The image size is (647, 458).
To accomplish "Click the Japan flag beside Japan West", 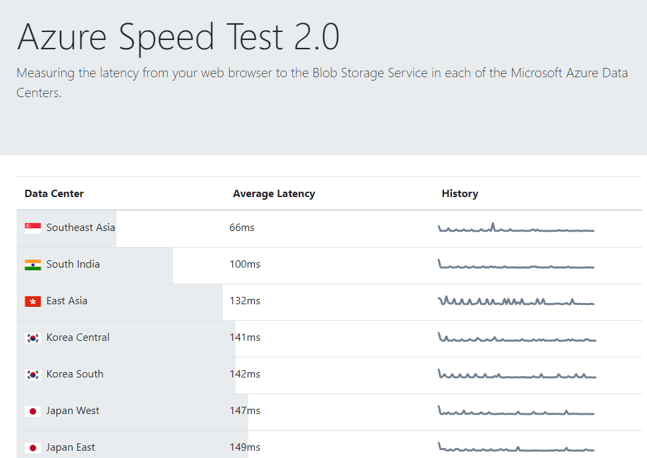I will (x=32, y=411).
